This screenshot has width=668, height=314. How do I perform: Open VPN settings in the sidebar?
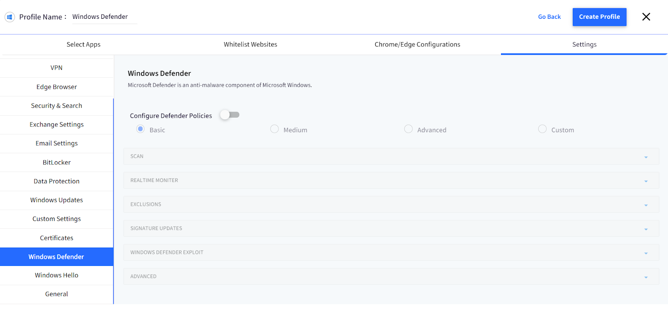(57, 68)
